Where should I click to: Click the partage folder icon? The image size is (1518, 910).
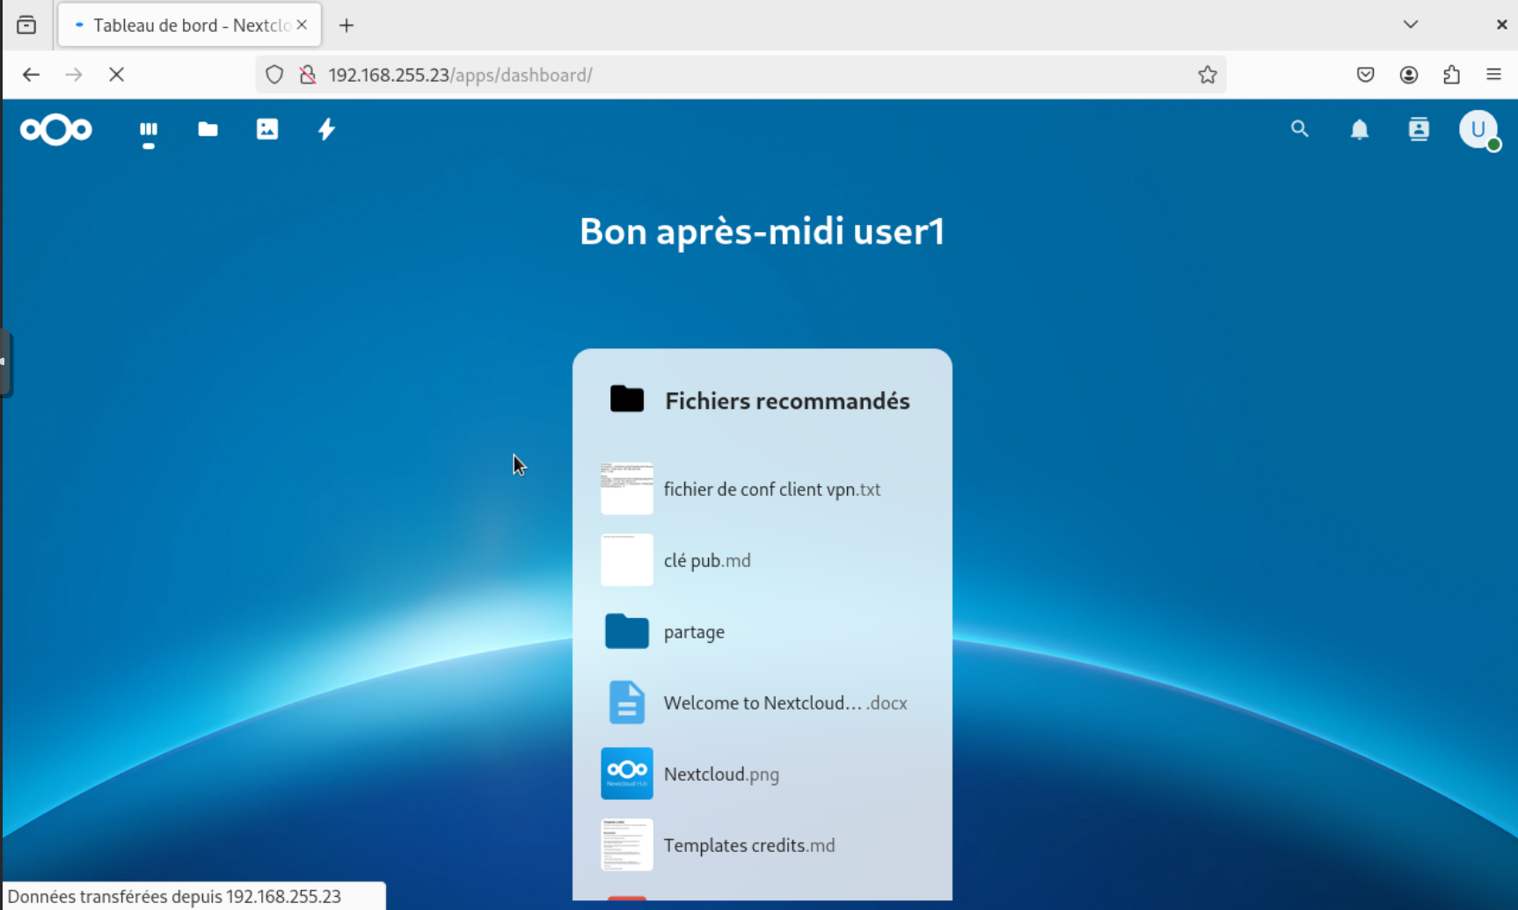coord(627,631)
